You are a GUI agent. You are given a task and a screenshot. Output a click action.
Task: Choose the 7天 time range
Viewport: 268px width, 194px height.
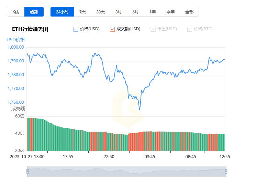click(82, 12)
